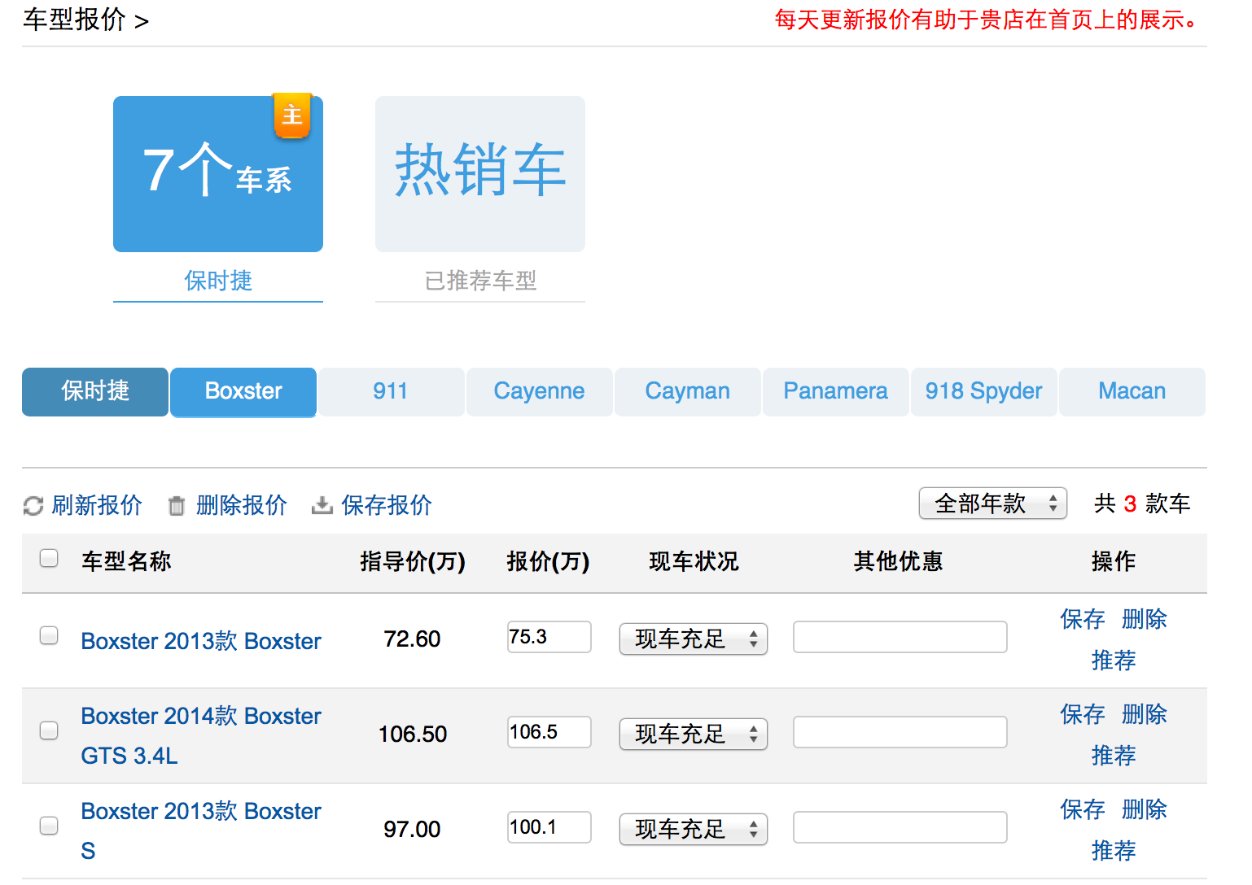Select 已推荐车型 label
This screenshot has width=1252, height=885.
(x=480, y=281)
